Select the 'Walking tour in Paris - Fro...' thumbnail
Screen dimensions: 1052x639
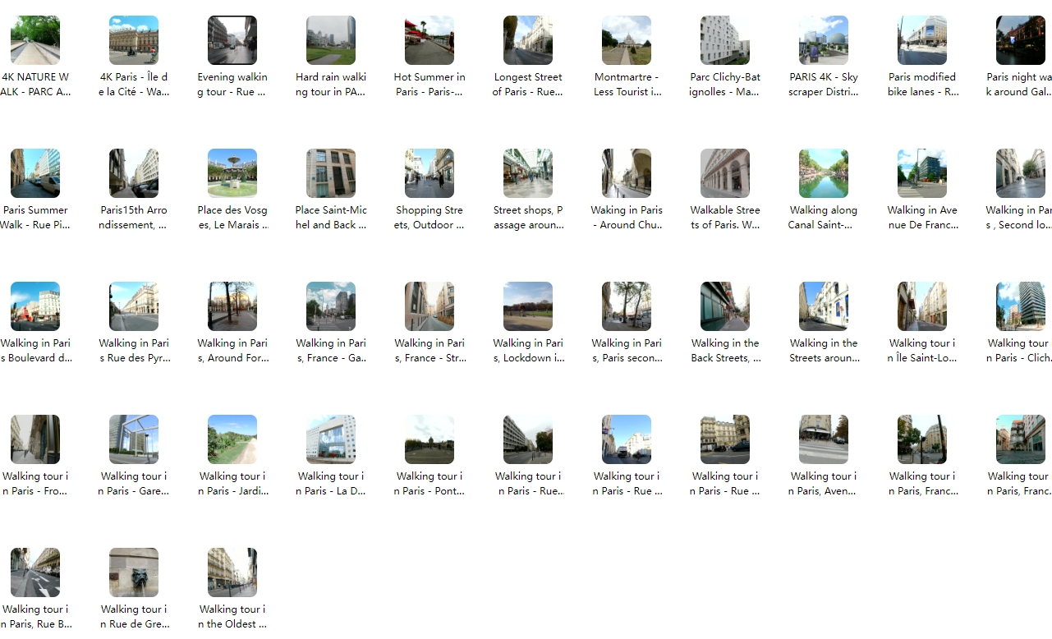[x=35, y=439]
